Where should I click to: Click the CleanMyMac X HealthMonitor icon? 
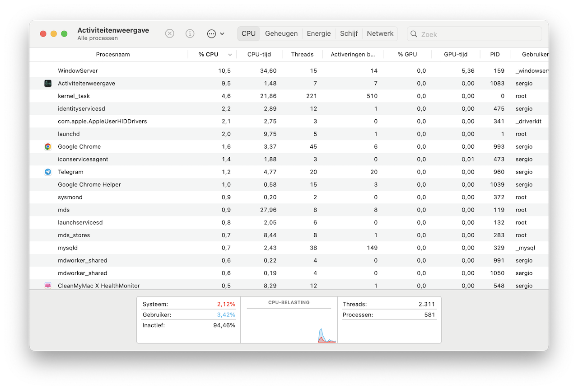click(48, 286)
